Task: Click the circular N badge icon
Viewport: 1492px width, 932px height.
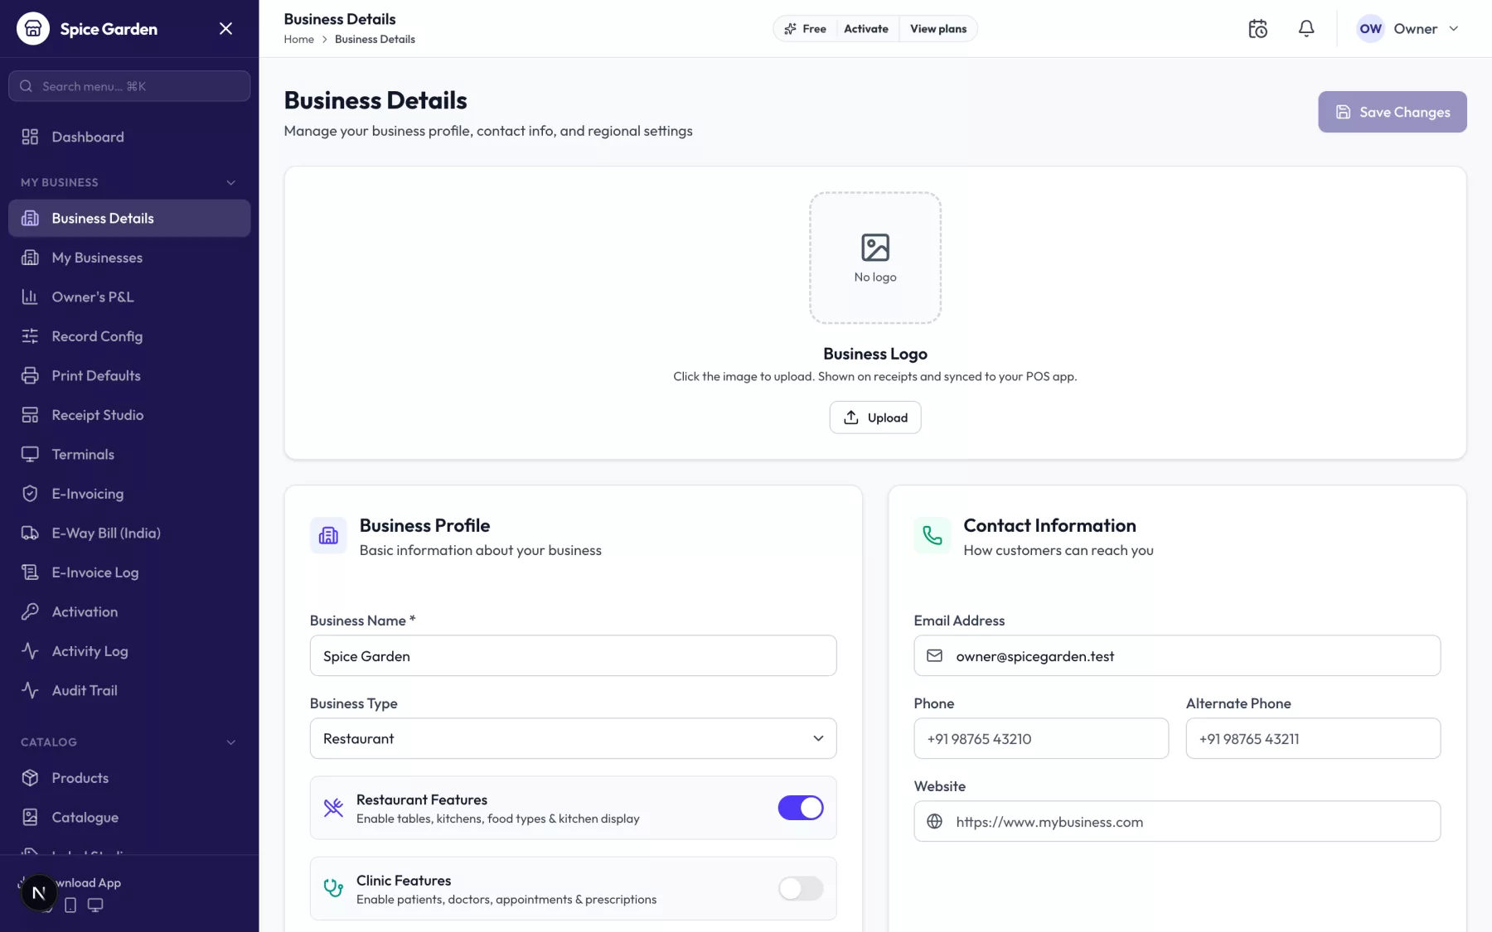Action: coord(38,893)
